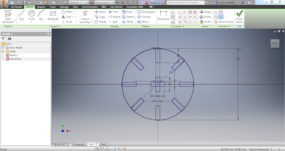Image resolution: width=285 pixels, height=151 pixels.
Task: Open the Material dropdown
Action: pyautogui.click(x=79, y=3)
